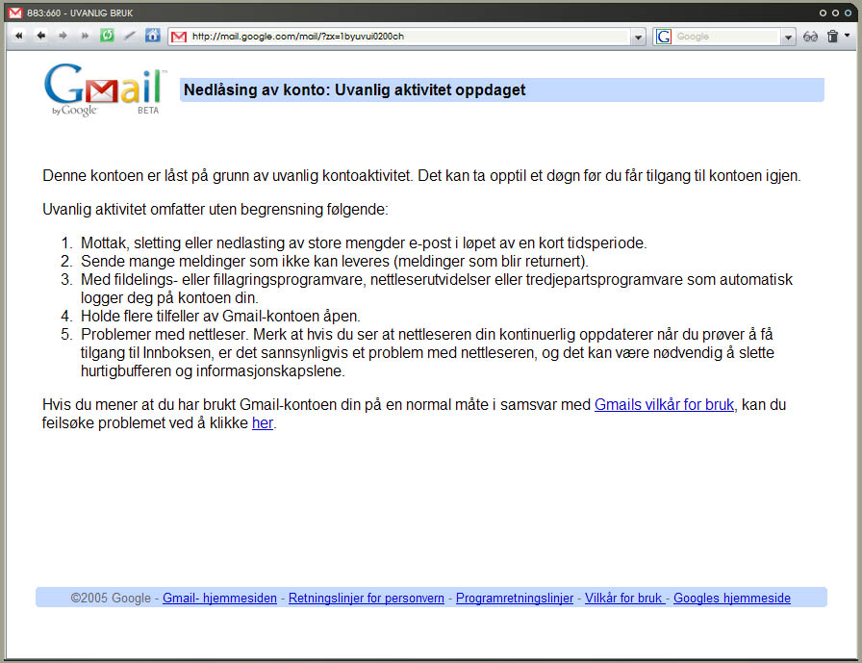Click the fast-forward double arrow button
Viewport: 862px width, 663px height.
coord(85,36)
